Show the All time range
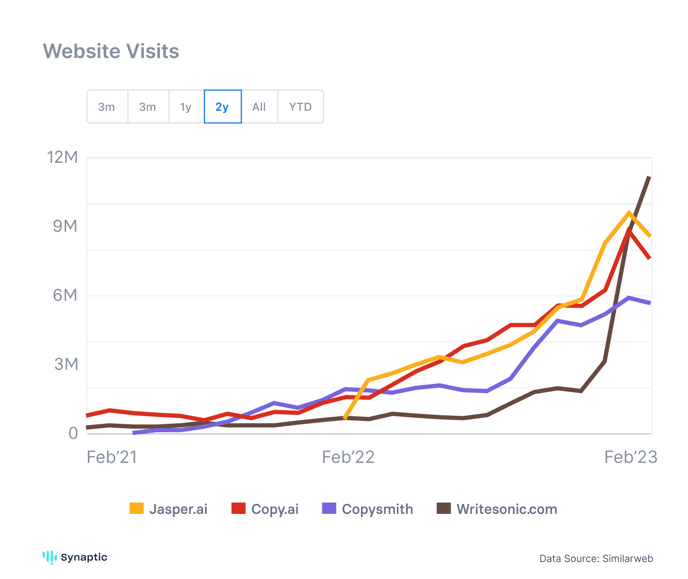This screenshot has height=579, width=688. [260, 107]
